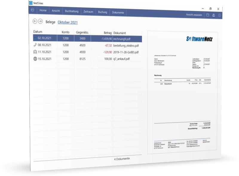Select the bestellung_elektro.pdf document entry
239x176 pixels.
[x=126, y=46]
